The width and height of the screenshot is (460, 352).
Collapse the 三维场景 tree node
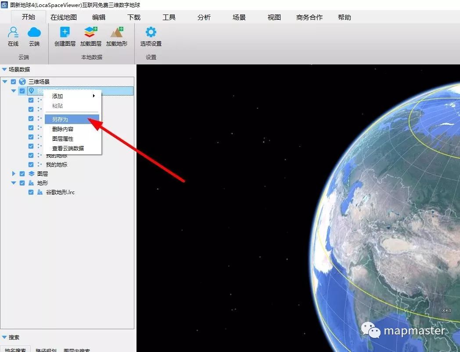(x=5, y=82)
